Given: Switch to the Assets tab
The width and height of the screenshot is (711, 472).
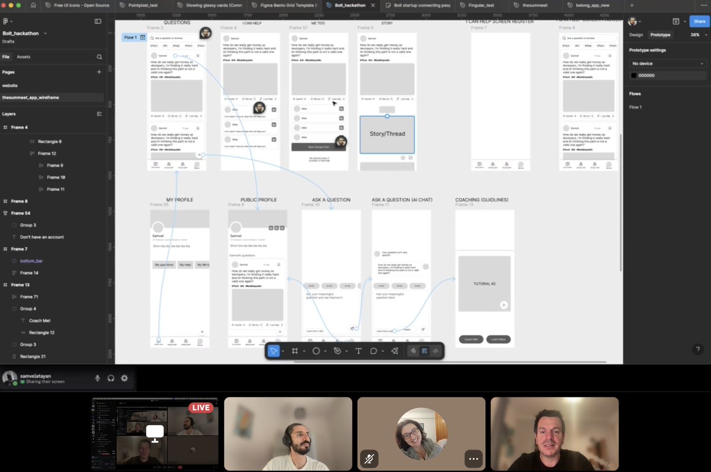Looking at the screenshot, I should 24,57.
